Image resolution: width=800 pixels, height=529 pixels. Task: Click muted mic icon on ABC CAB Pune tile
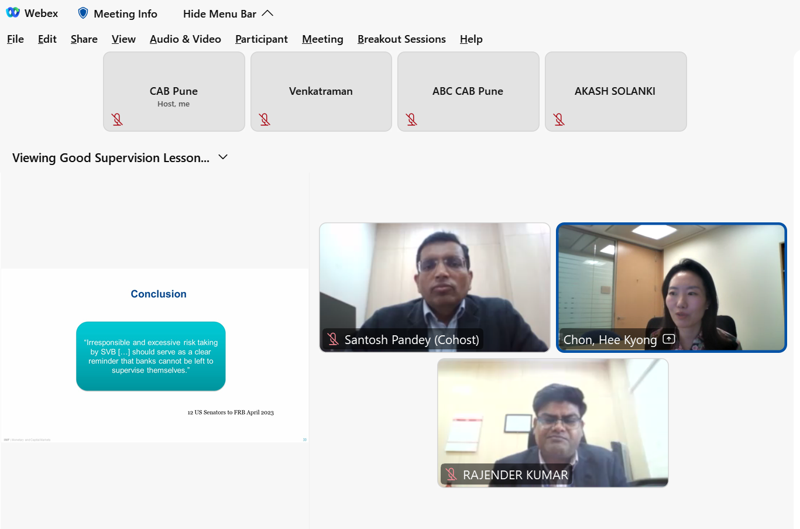(x=411, y=119)
